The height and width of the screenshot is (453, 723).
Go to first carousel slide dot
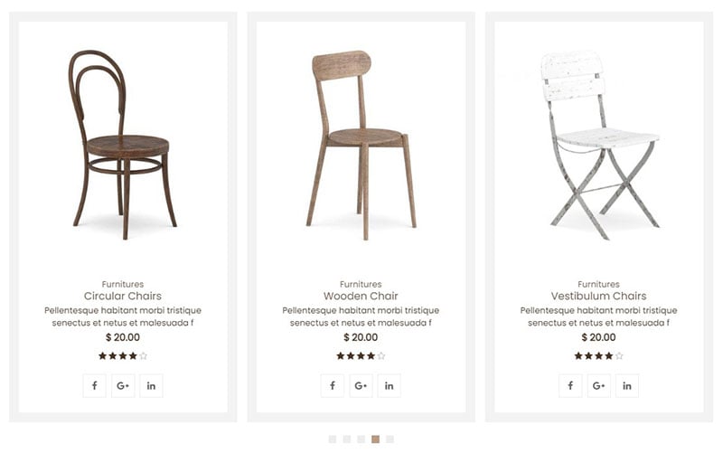pyautogui.click(x=333, y=439)
